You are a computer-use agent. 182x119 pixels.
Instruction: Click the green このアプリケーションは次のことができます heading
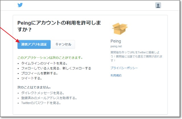50,58
